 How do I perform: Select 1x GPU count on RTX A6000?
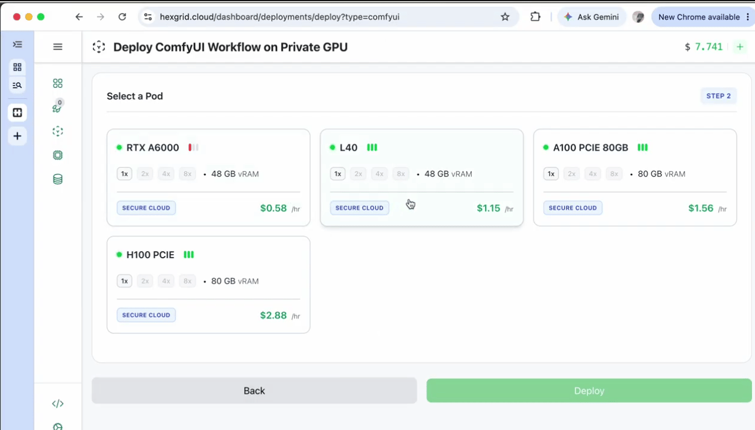125,174
